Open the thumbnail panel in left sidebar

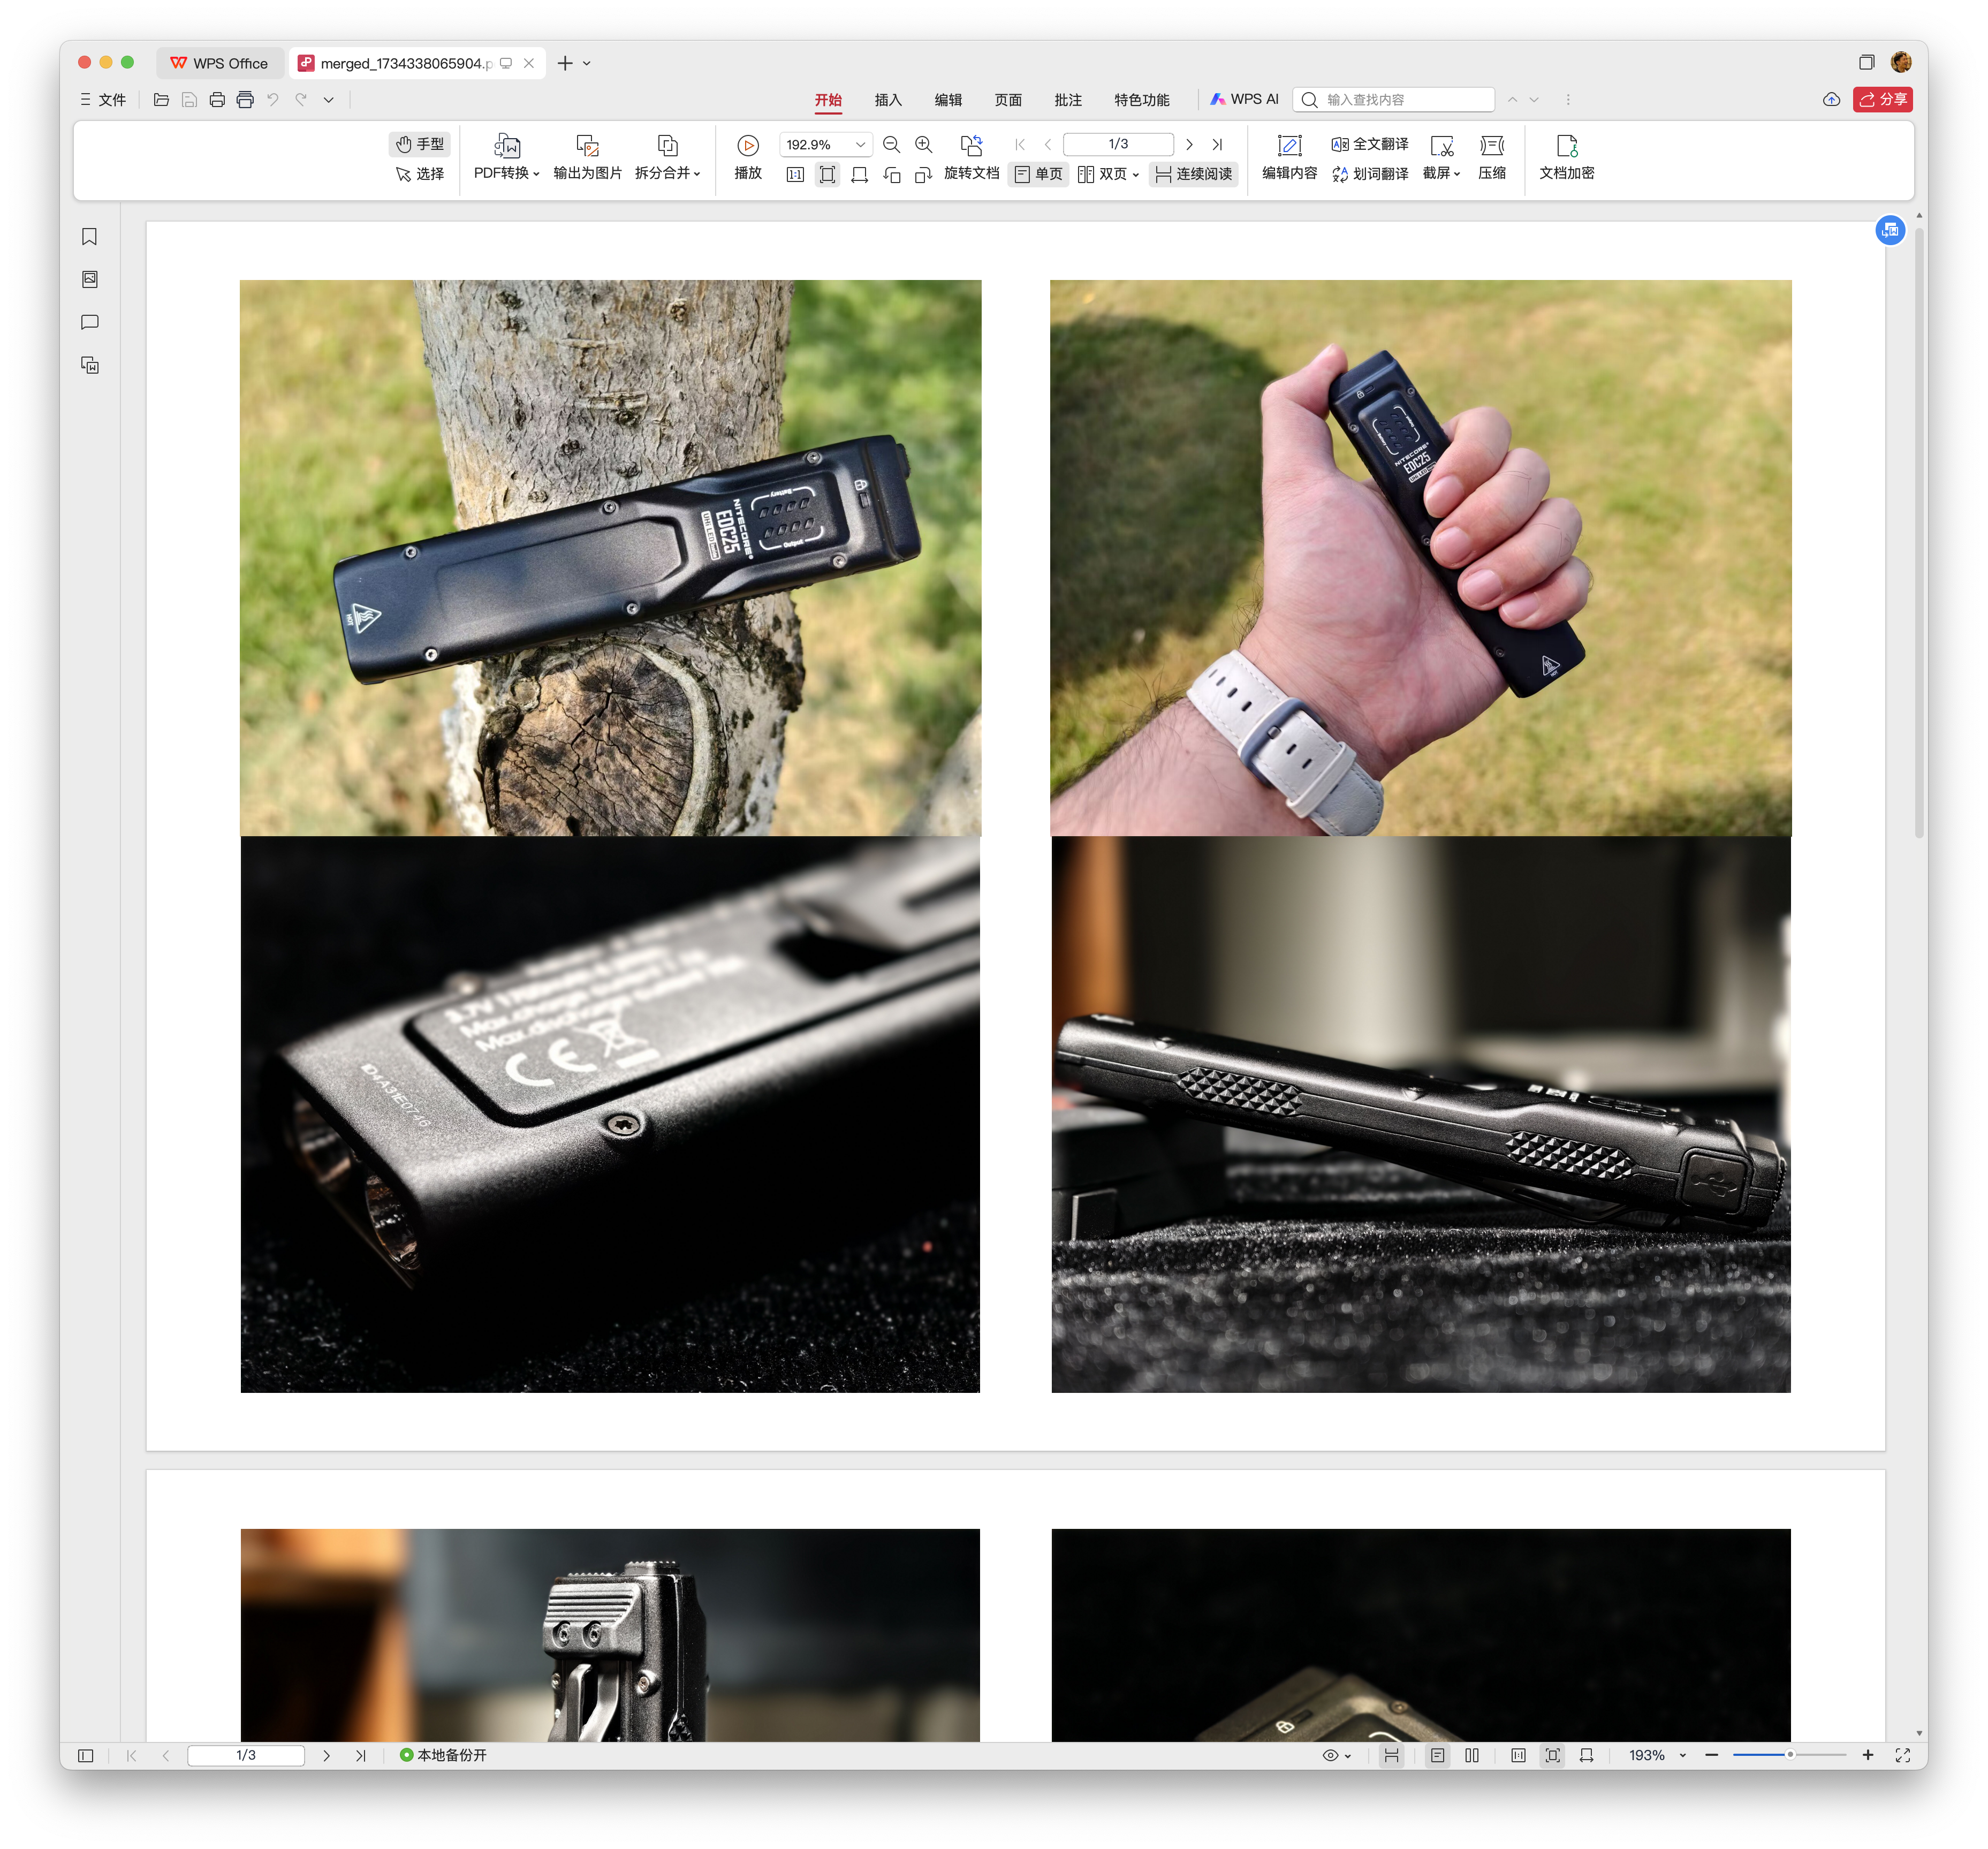[x=90, y=279]
